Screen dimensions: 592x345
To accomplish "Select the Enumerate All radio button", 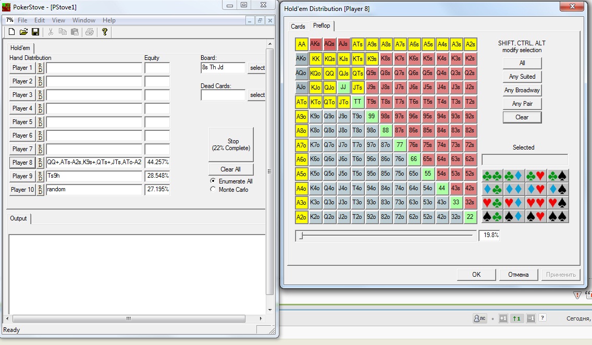I will [213, 181].
